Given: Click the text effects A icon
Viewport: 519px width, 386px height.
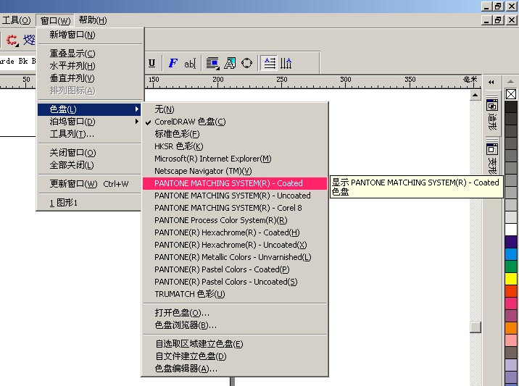Looking at the screenshot, I should pos(230,63).
